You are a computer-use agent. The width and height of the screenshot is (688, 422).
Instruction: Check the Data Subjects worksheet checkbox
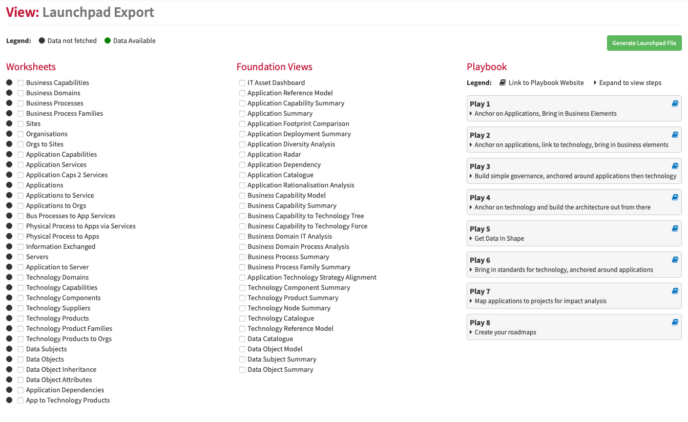[20, 349]
